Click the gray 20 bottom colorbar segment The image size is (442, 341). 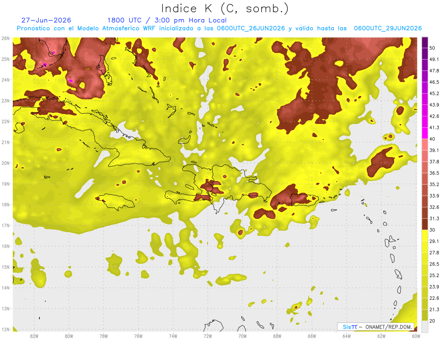pyautogui.click(x=425, y=326)
